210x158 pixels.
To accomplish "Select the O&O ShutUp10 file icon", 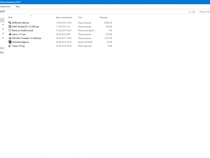I will (x=10, y=27).
